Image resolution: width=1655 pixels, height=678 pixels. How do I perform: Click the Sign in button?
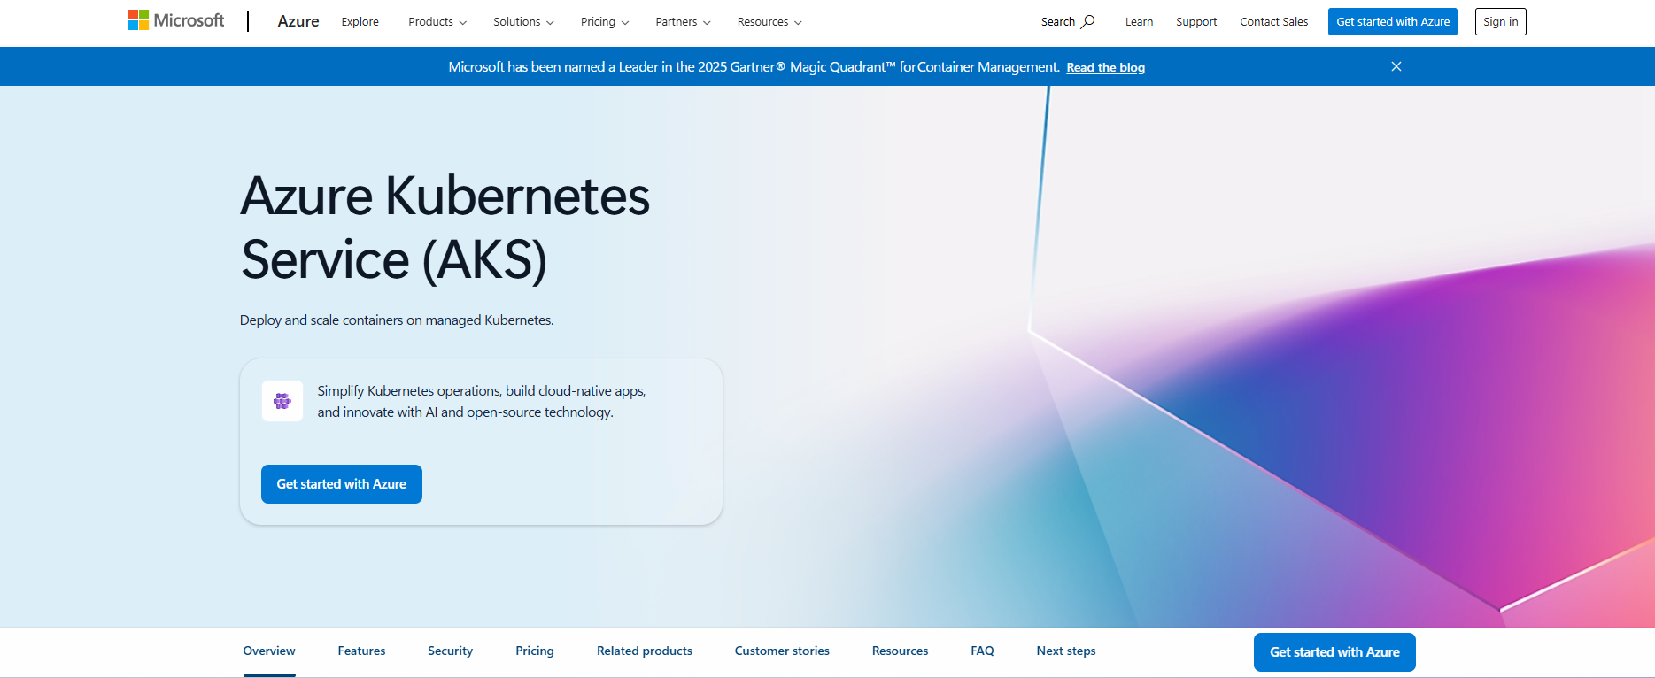pyautogui.click(x=1500, y=22)
